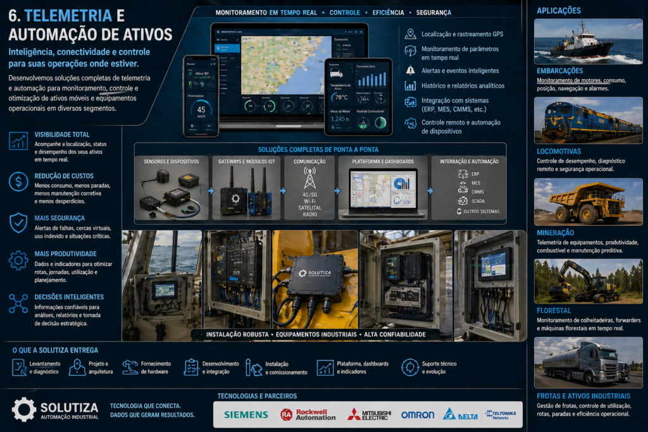
Task: Click the Gateways e Módulos IoT card
Action: pos(246,188)
